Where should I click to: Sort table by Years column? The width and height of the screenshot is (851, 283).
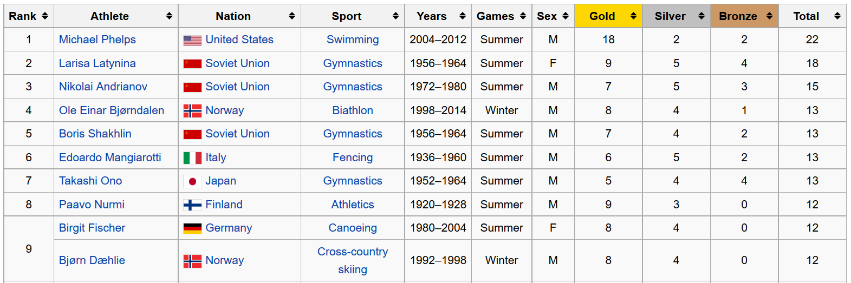tap(462, 16)
